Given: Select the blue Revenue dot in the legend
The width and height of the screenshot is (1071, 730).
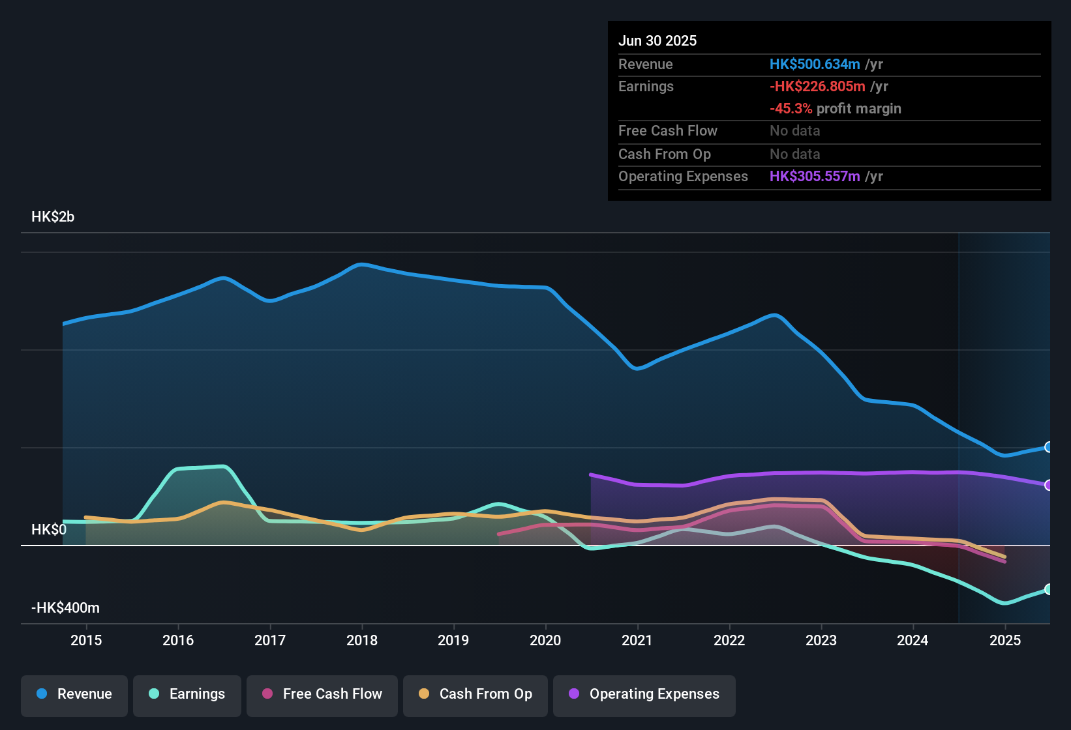Looking at the screenshot, I should click(x=41, y=694).
